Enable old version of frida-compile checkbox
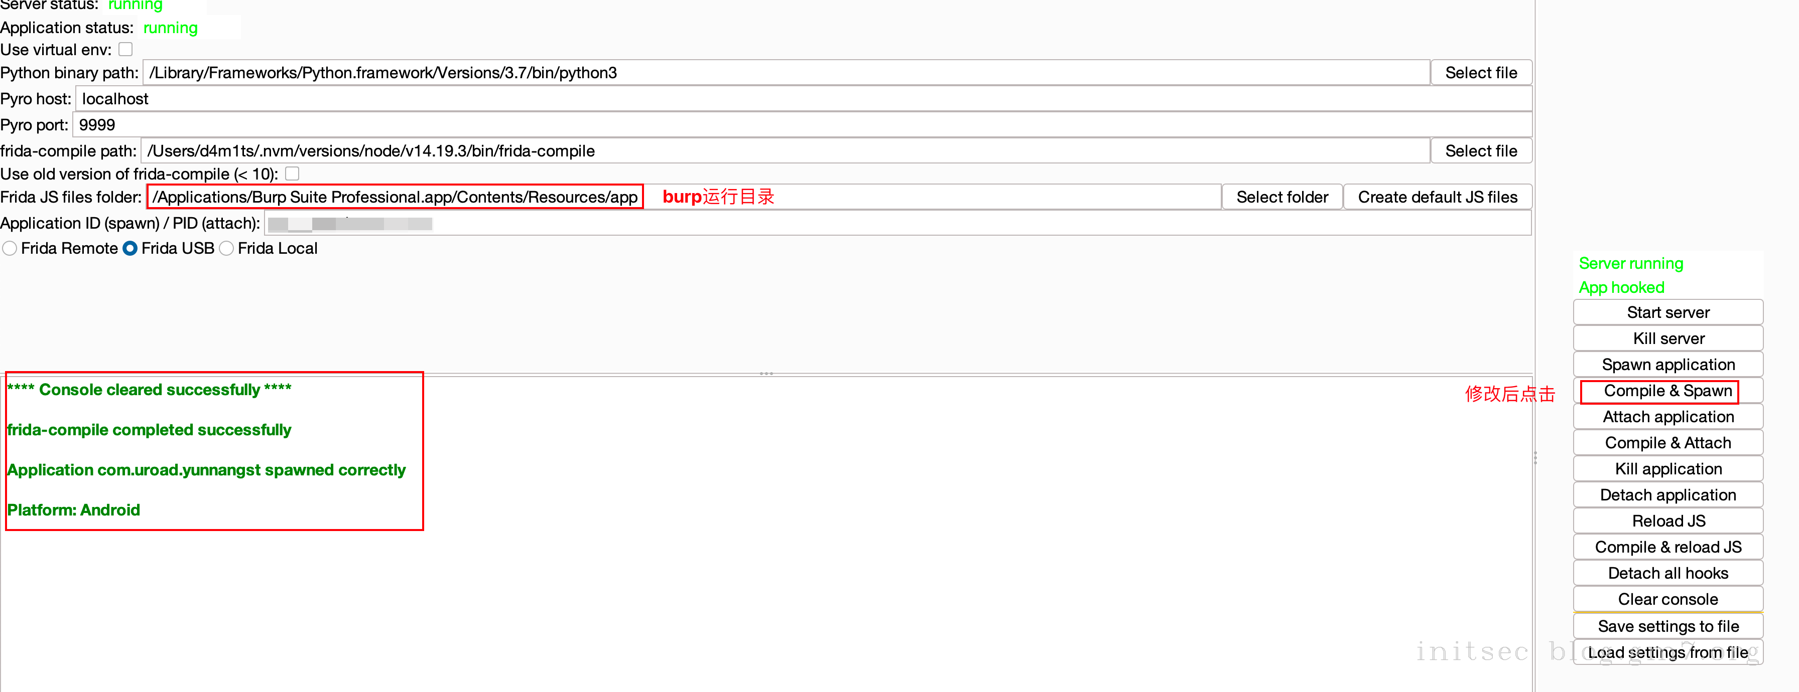The image size is (1799, 692). click(x=293, y=174)
